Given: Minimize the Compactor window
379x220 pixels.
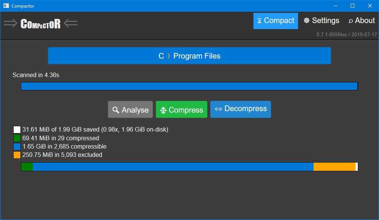Looking at the screenshot, I should (335, 6).
